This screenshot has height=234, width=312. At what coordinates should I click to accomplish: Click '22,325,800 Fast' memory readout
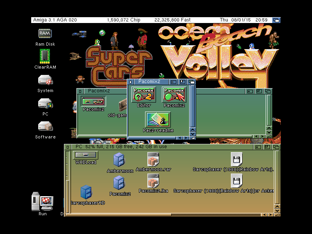click(172, 20)
